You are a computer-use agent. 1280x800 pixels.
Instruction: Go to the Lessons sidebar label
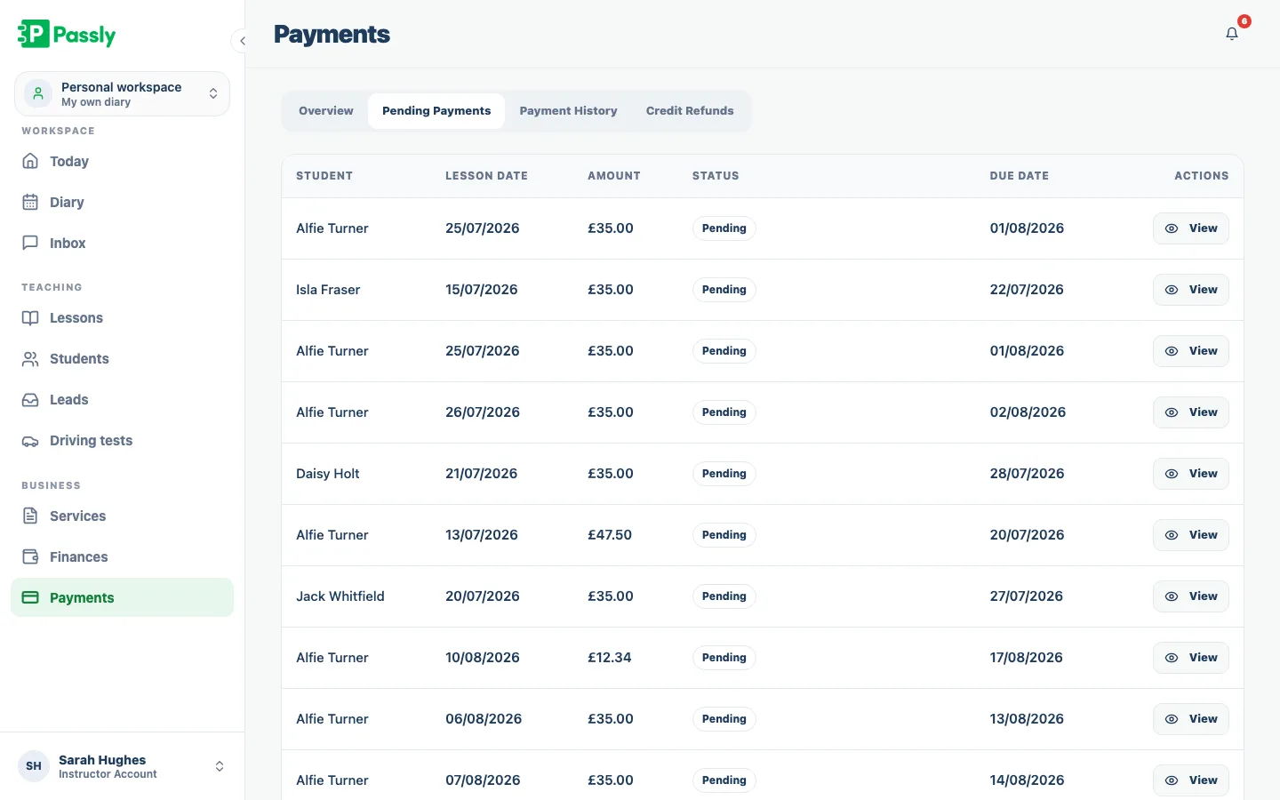[x=76, y=317]
